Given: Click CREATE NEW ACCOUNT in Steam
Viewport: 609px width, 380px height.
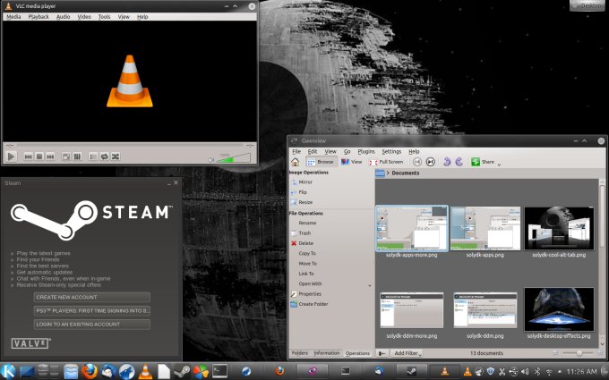Looking at the screenshot, I should 91,297.
